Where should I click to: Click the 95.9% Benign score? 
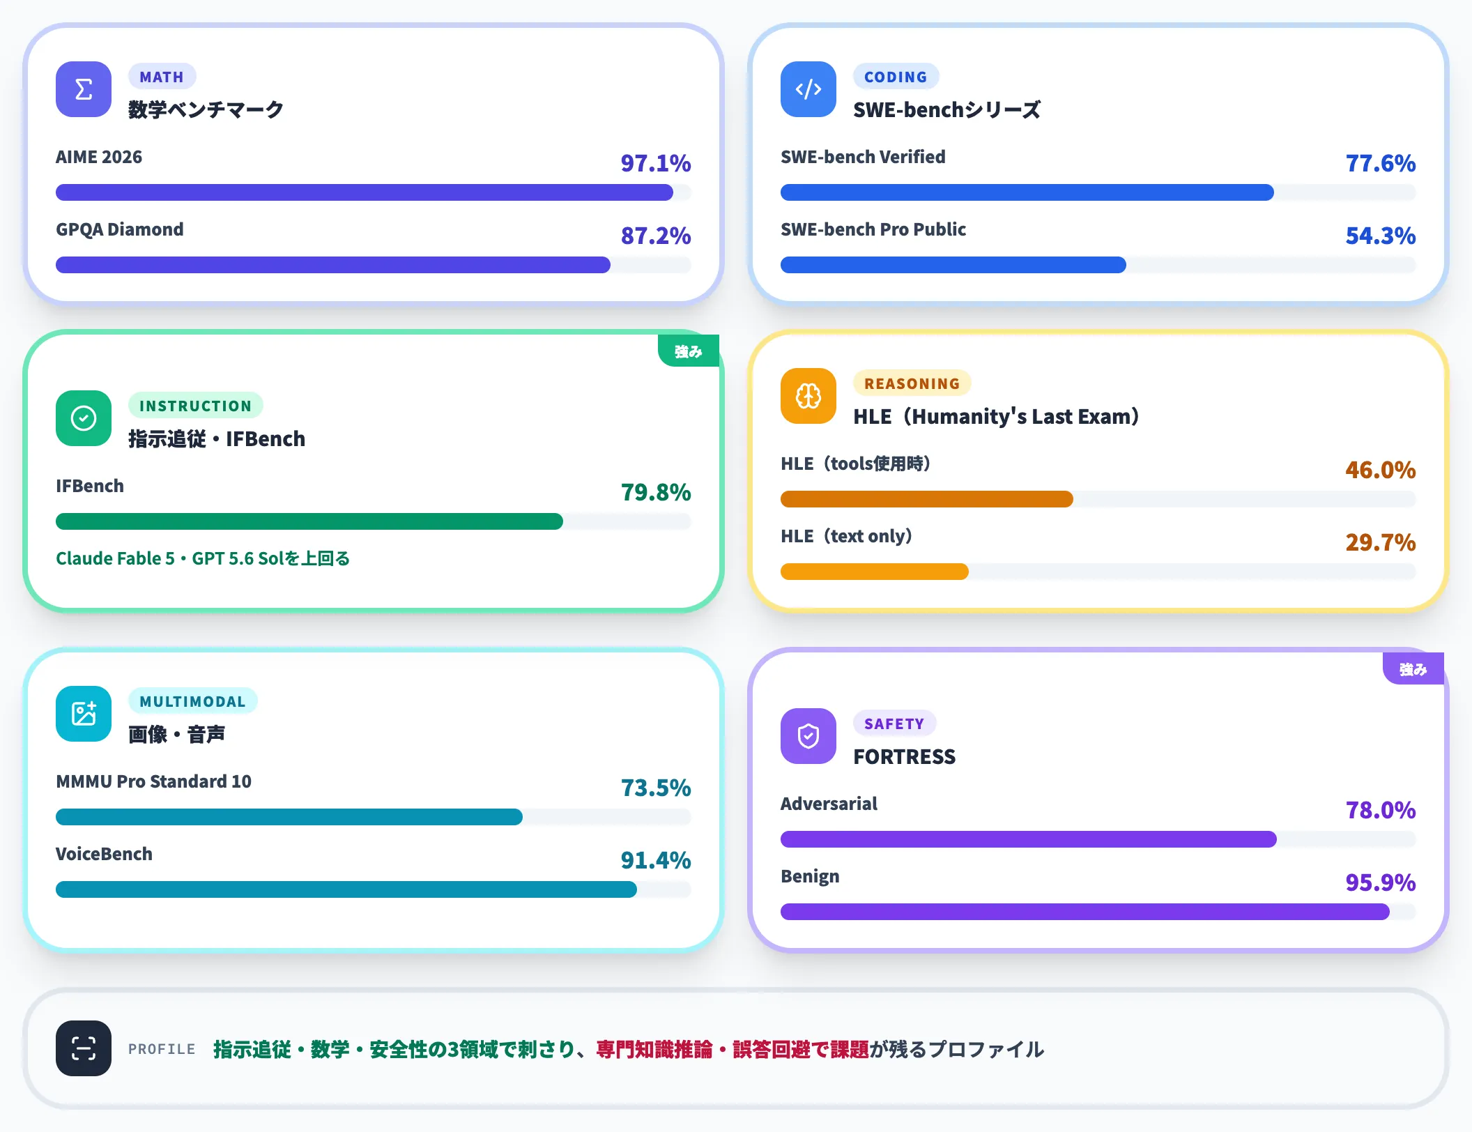click(1380, 882)
